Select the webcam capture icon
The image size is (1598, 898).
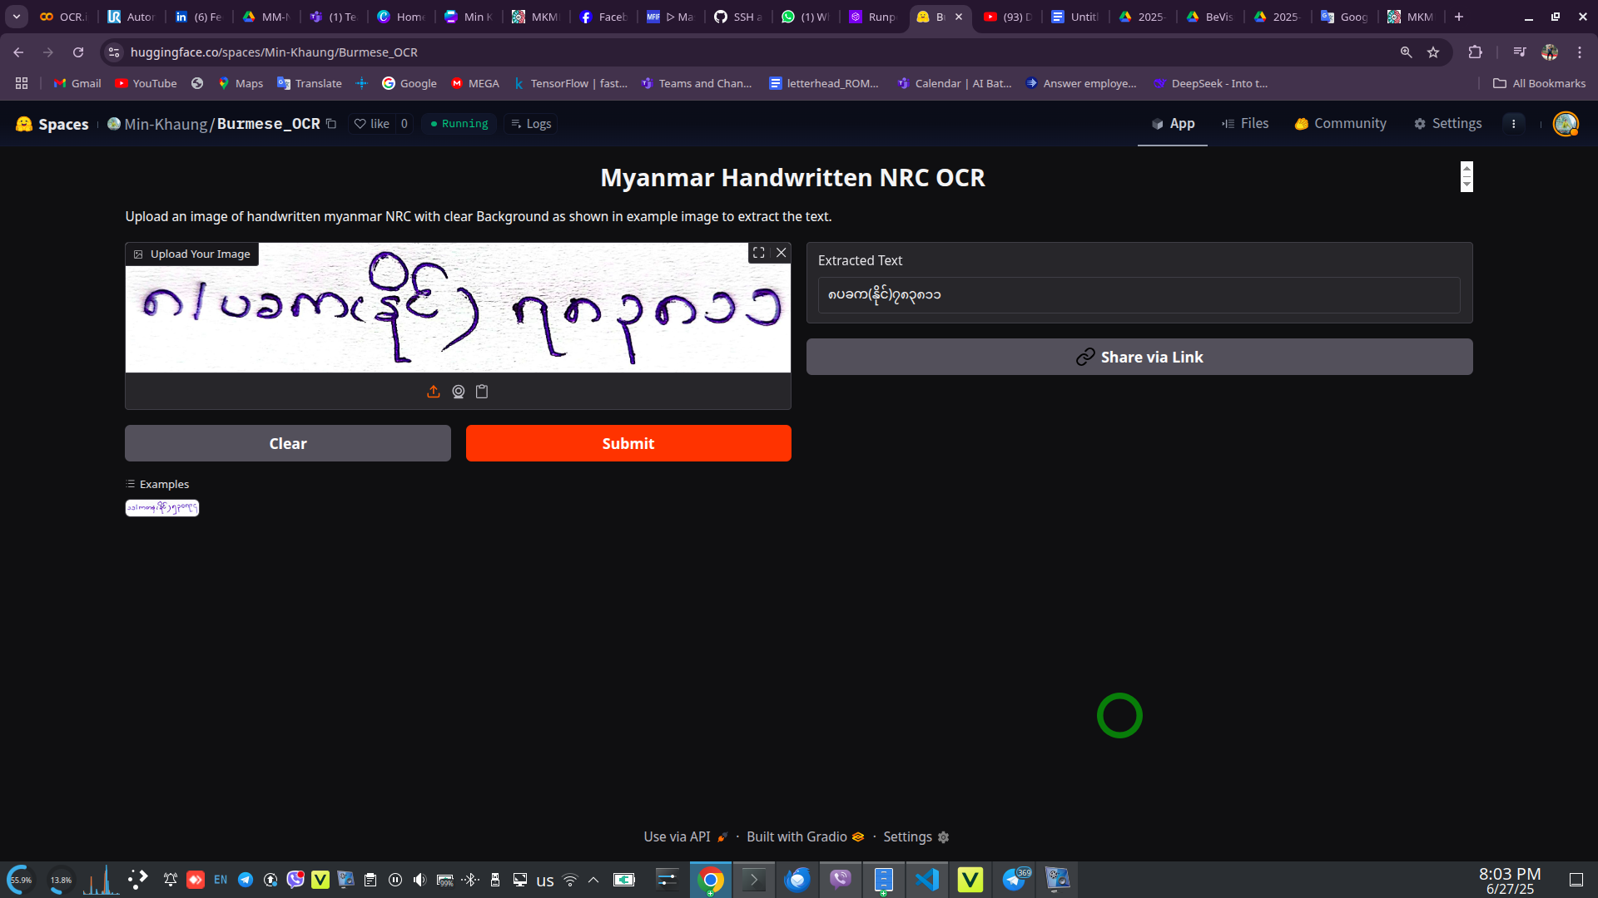pos(458,392)
